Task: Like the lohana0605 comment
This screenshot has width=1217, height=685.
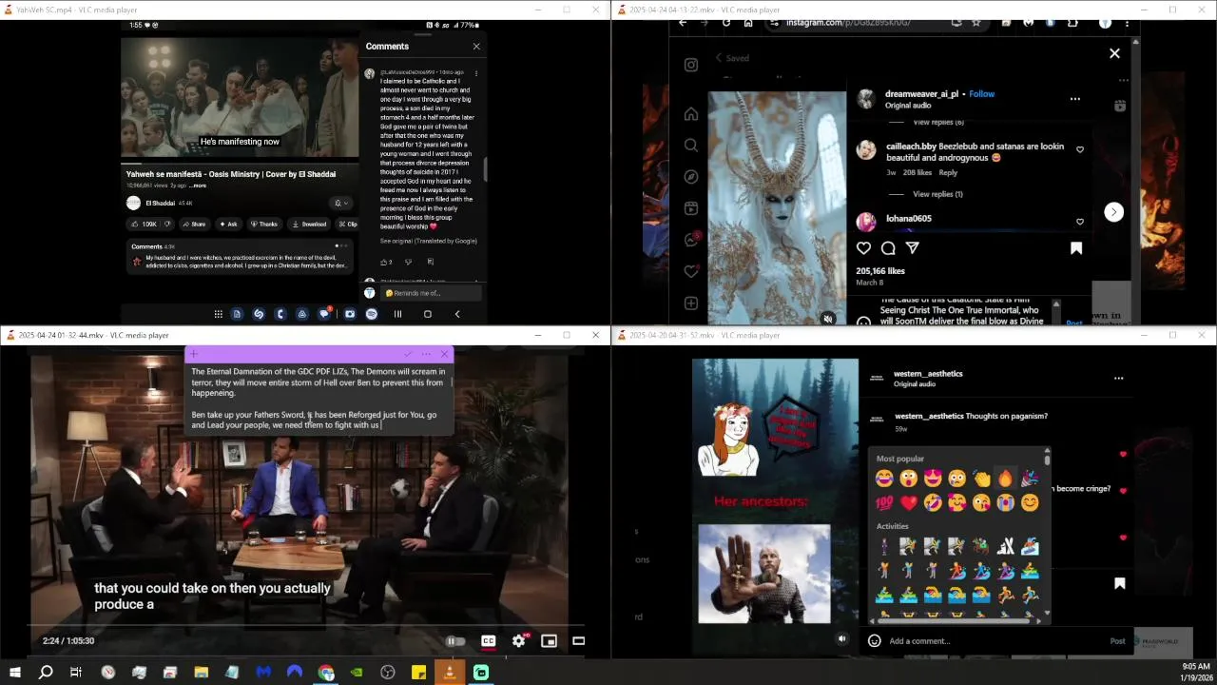Action: pos(1080,222)
